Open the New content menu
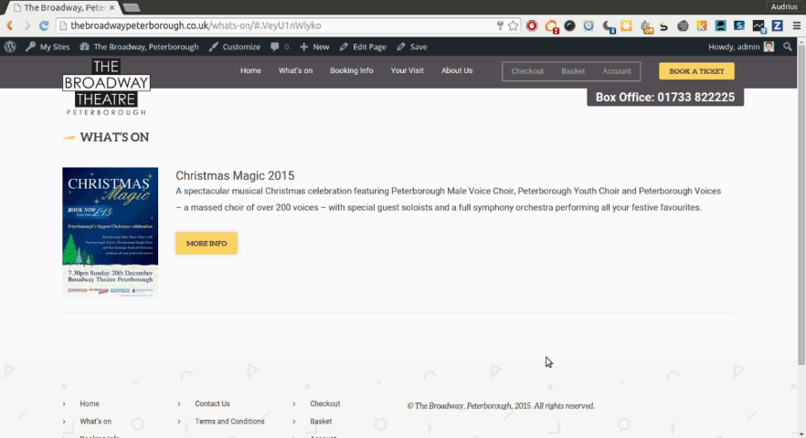 (314, 47)
